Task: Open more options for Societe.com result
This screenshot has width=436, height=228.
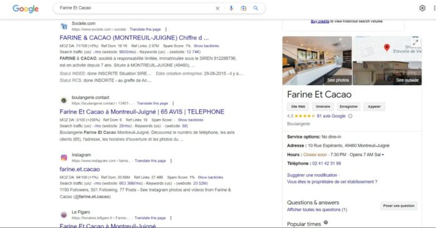Action: [166, 29]
